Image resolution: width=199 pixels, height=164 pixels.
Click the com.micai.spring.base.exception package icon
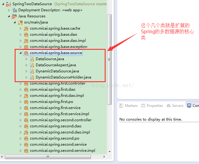pos(26,47)
